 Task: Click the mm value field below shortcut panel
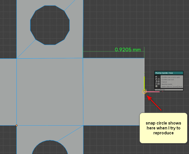pyautogui.click(x=169, y=90)
